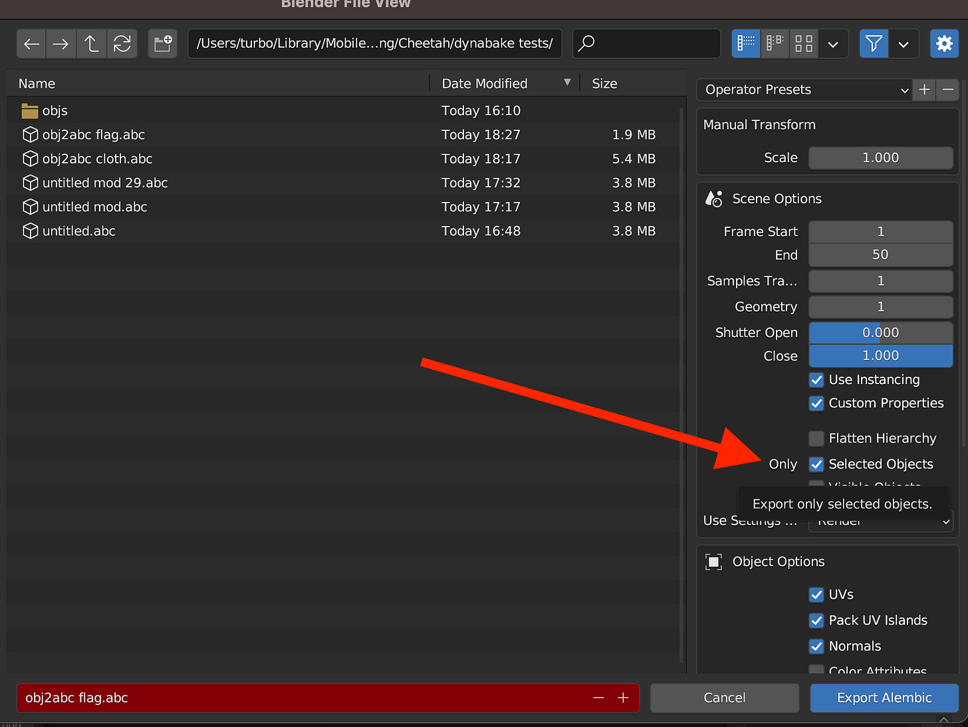The height and width of the screenshot is (727, 968).
Task: Disable Selected Objects only checkbox
Action: (816, 465)
